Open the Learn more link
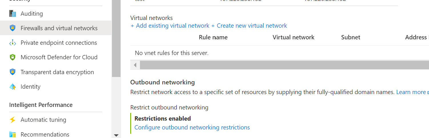 click(x=411, y=92)
